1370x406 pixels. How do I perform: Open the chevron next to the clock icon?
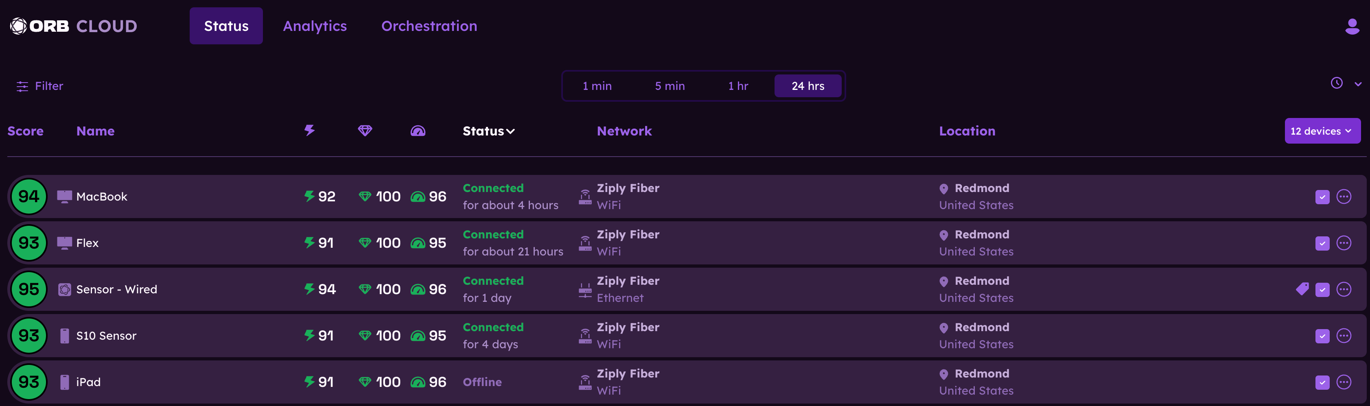[1358, 83]
